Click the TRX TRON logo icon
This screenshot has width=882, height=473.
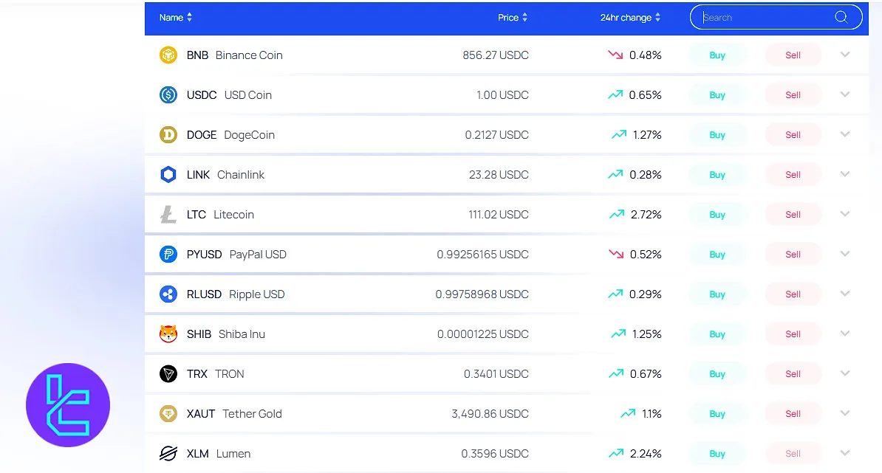(168, 374)
